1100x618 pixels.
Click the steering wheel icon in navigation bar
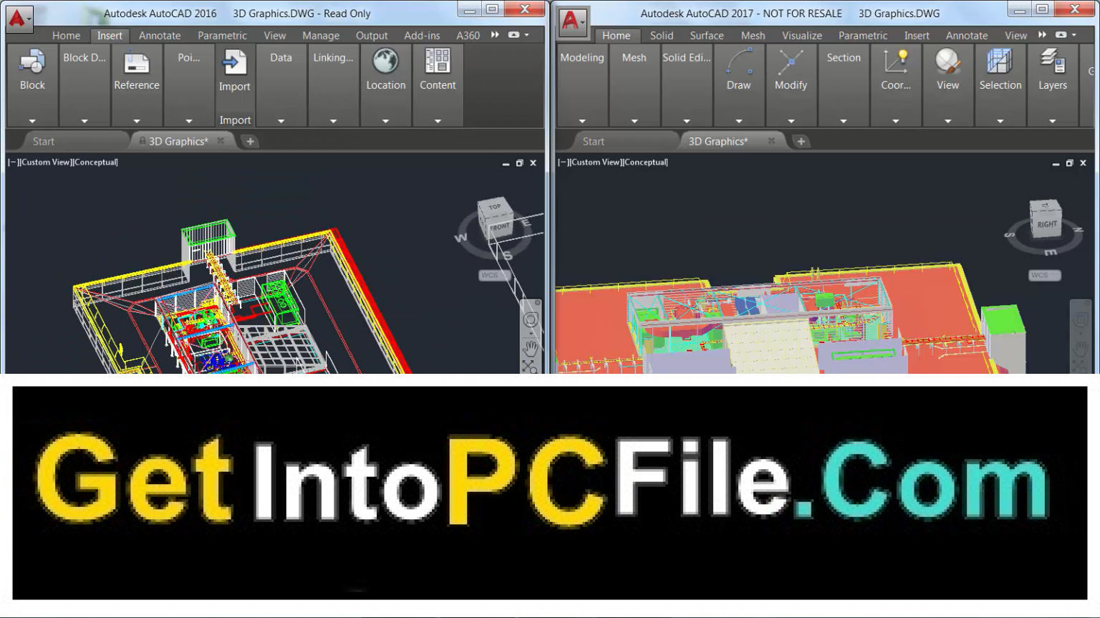tap(530, 319)
